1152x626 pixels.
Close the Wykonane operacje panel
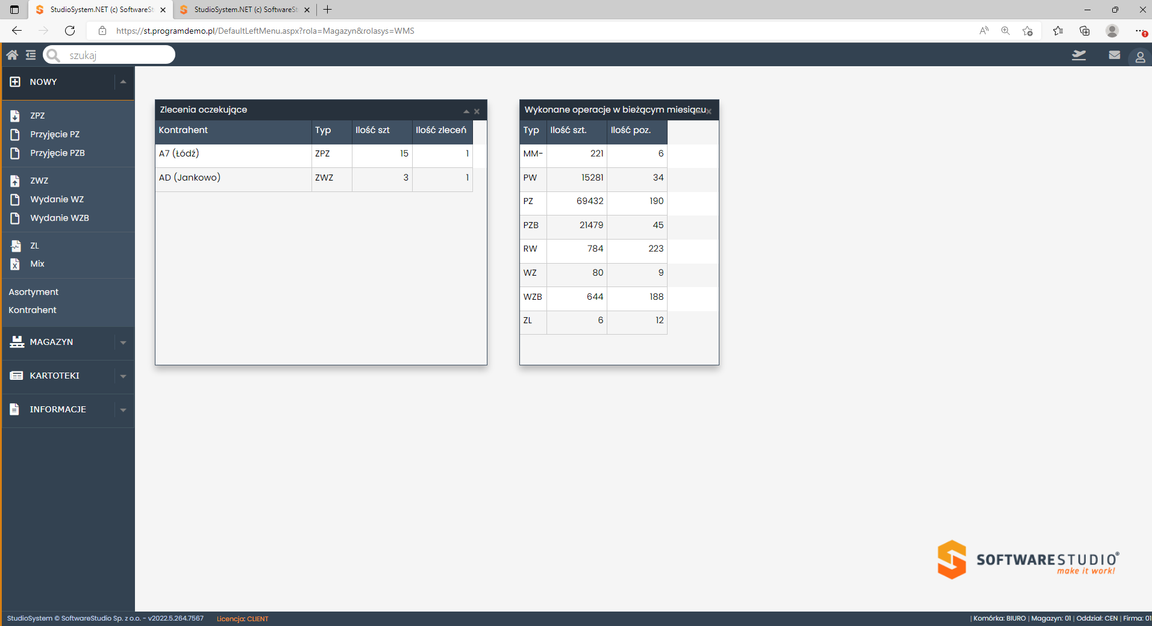point(709,111)
